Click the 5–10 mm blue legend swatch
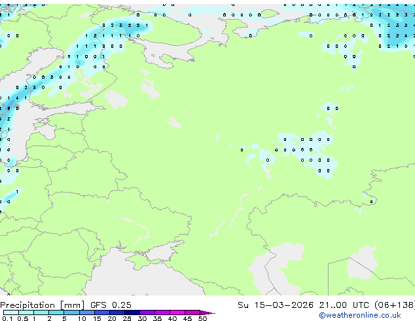The height and width of the screenshot is (321, 415). (x=71, y=312)
